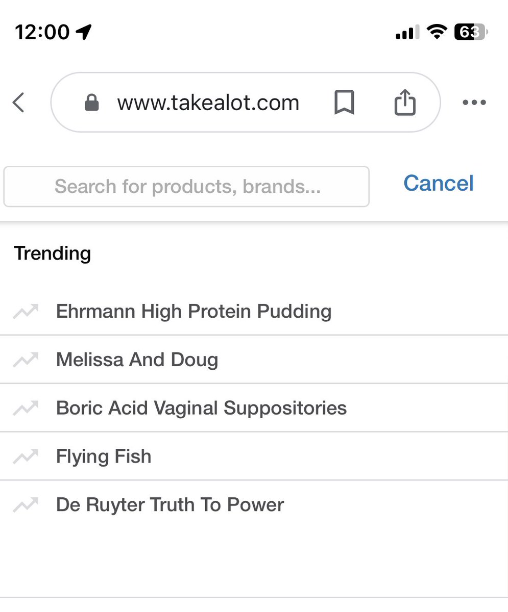The width and height of the screenshot is (508, 612).
Task: Tap the 12:00 clock in status bar
Action: (42, 32)
